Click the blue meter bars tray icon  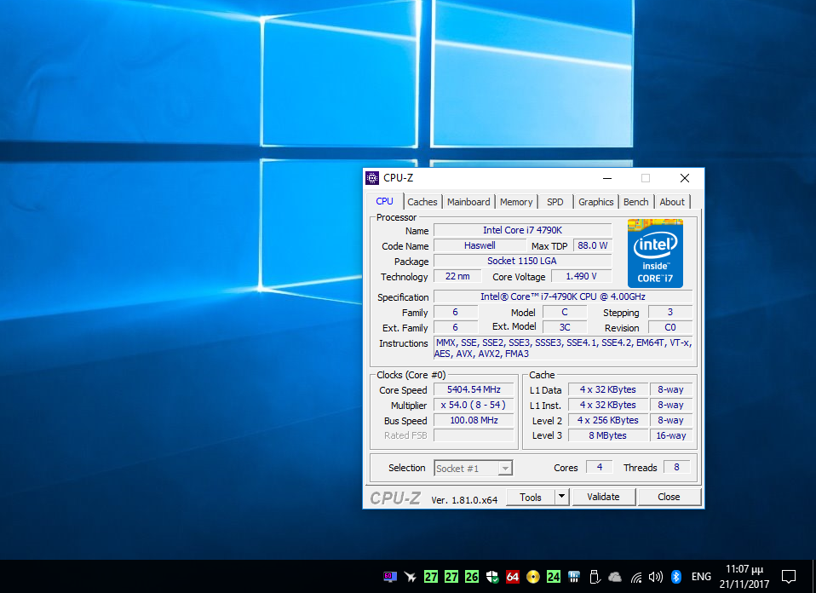pyautogui.click(x=574, y=576)
